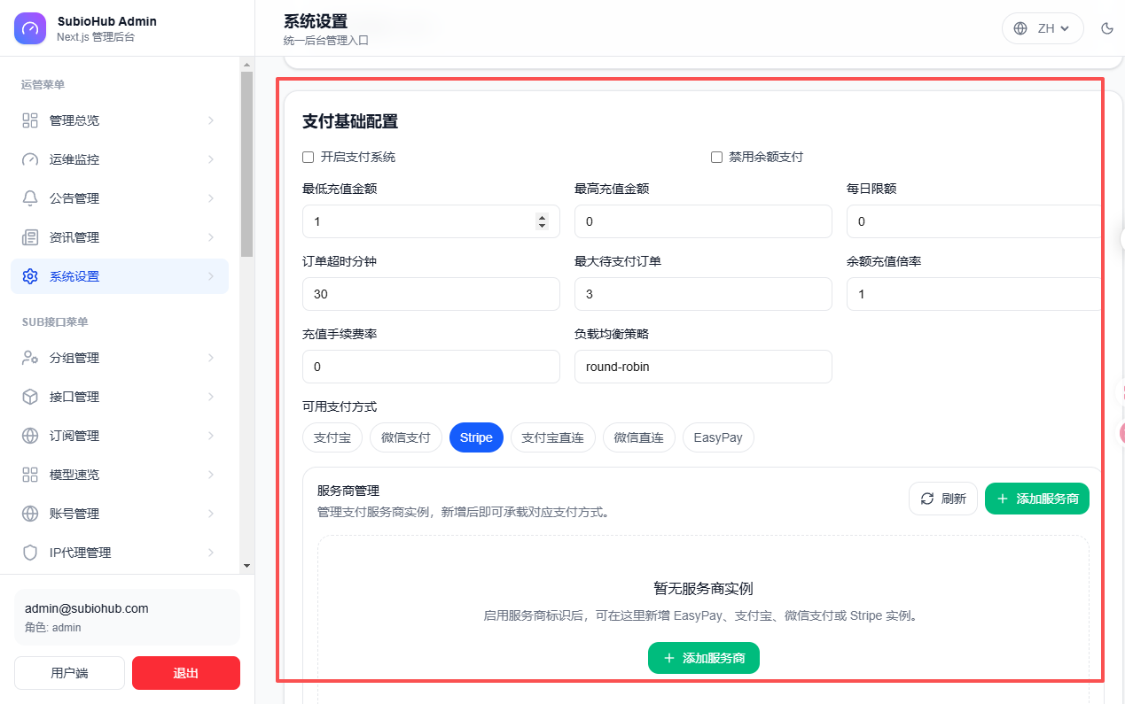This screenshot has height=704, width=1125.
Task: Click the 分组管理 user-settings icon
Action: pos(30,358)
